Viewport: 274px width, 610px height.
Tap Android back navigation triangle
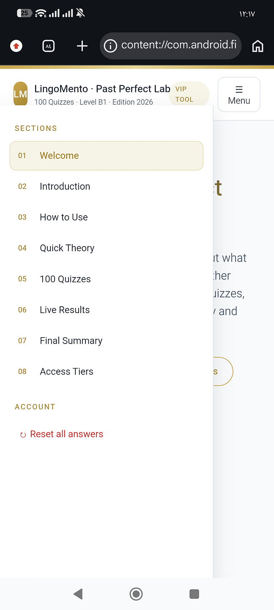78,594
